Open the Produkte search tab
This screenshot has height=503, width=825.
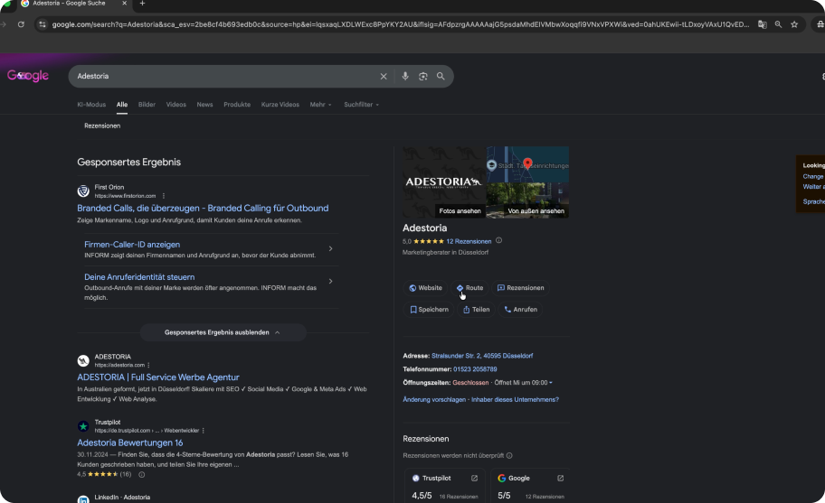[x=237, y=105]
